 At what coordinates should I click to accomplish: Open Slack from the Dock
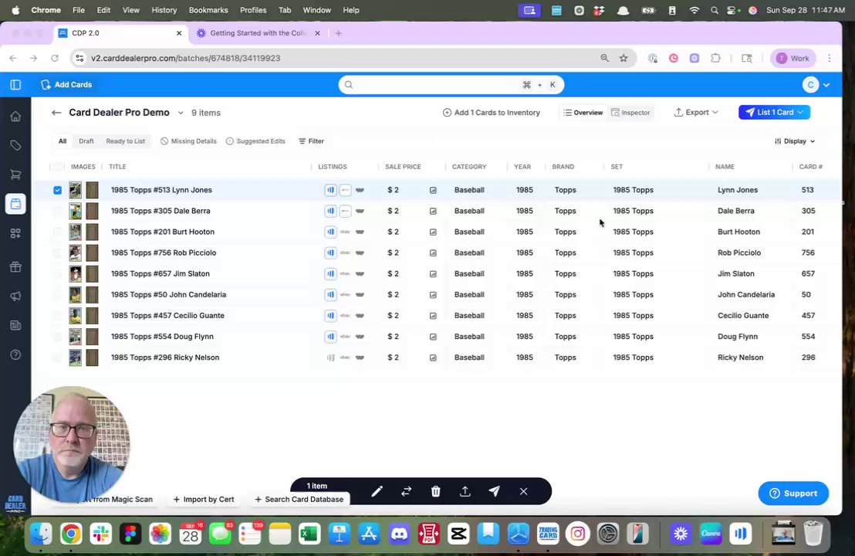(101, 534)
